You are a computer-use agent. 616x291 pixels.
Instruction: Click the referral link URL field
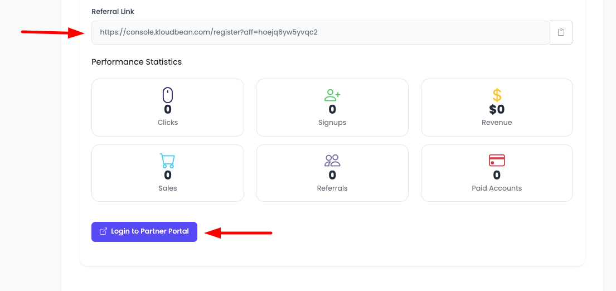coord(321,32)
